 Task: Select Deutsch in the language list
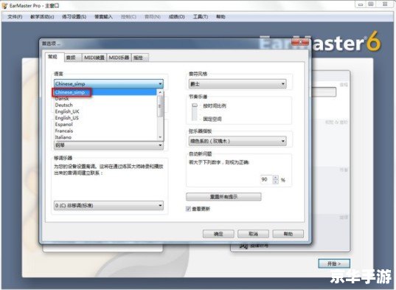pyautogui.click(x=105, y=105)
